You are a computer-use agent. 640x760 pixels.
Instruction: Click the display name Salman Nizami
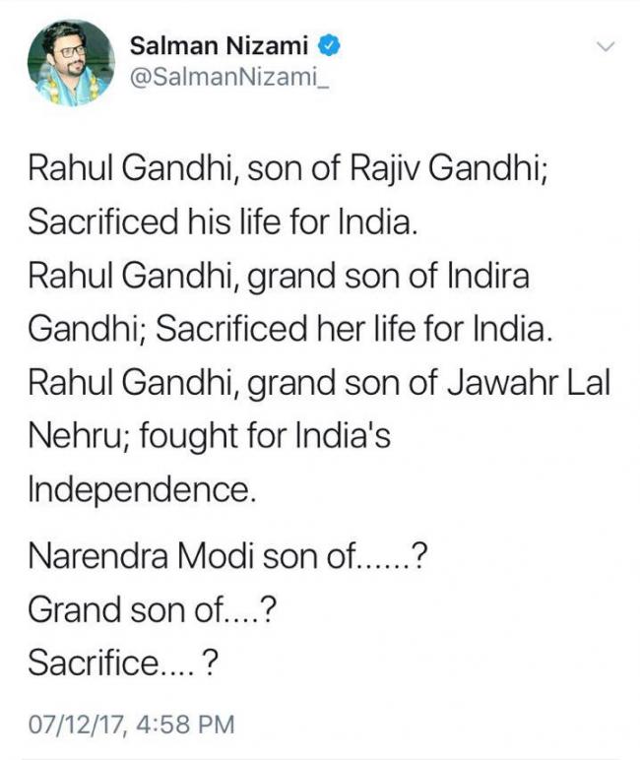point(224,44)
